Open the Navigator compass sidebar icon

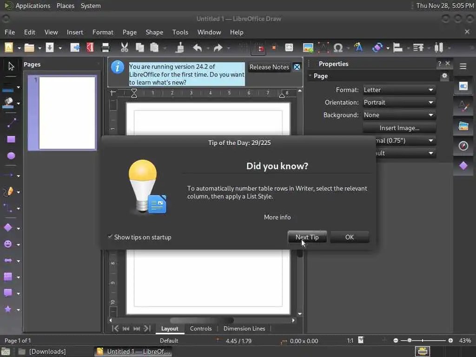coord(463,146)
